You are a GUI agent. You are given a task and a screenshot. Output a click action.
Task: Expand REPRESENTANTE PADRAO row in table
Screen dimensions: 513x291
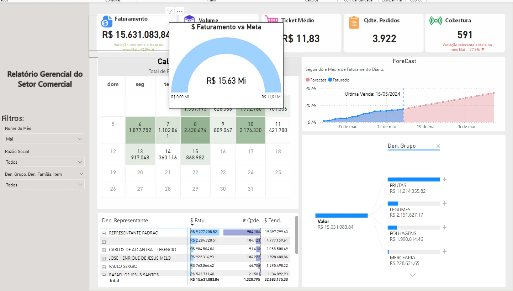click(x=104, y=233)
